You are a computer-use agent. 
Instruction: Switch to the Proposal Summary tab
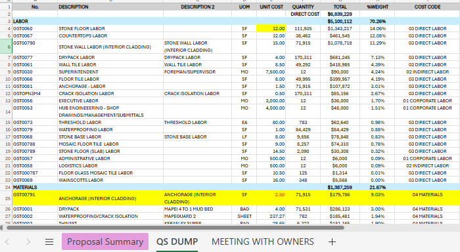click(105, 241)
